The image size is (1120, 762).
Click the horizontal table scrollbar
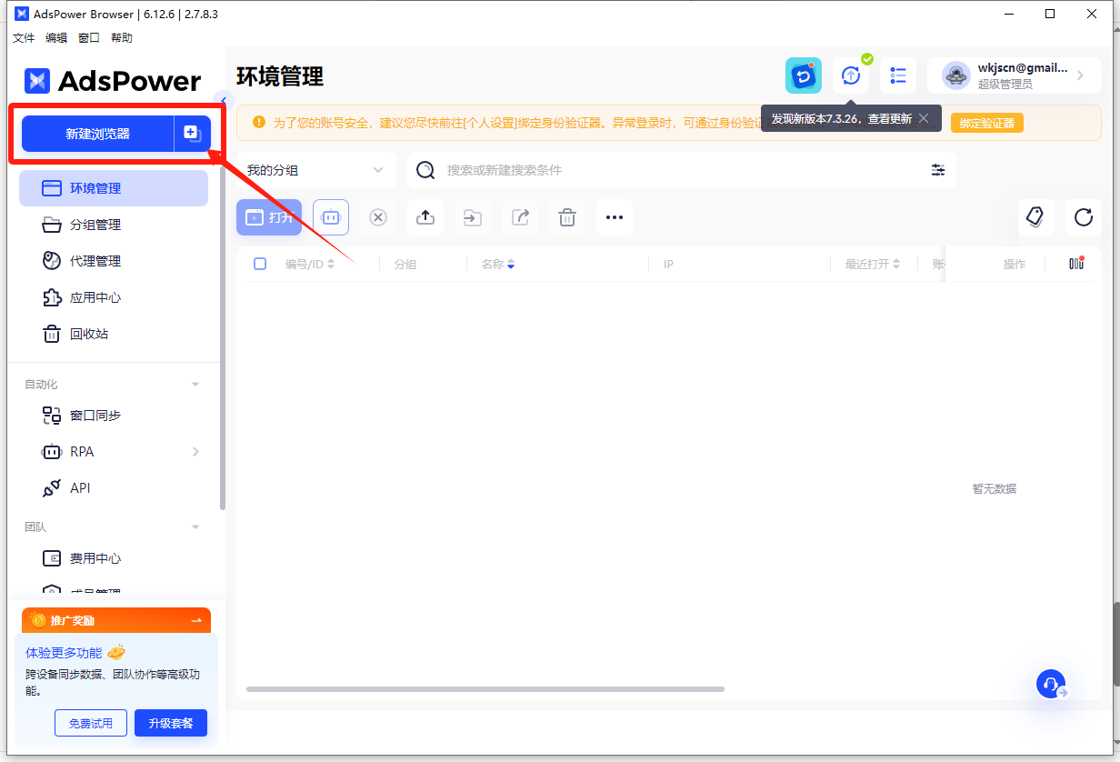pyautogui.click(x=485, y=689)
